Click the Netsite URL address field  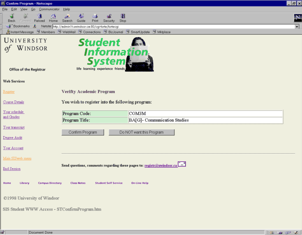click(171, 27)
